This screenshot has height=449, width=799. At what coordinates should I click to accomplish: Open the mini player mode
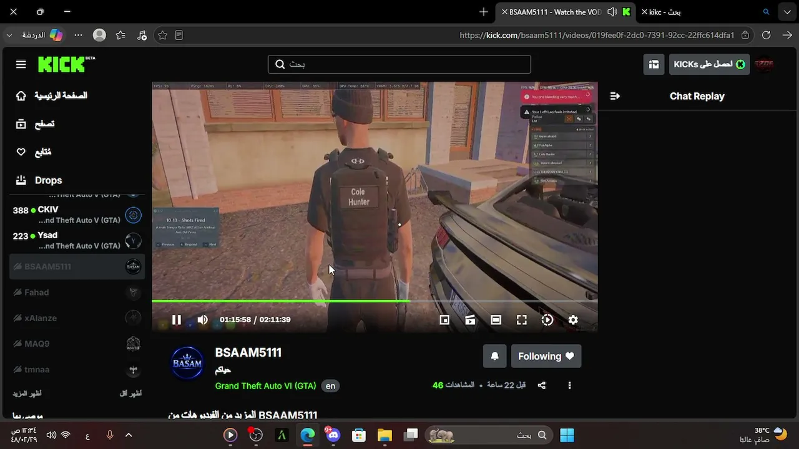[444, 320]
